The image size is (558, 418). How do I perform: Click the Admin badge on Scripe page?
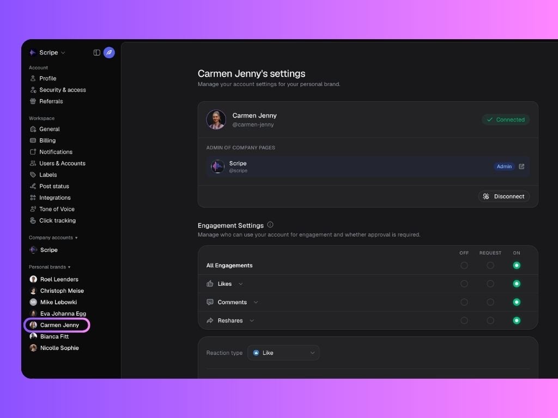coord(504,167)
